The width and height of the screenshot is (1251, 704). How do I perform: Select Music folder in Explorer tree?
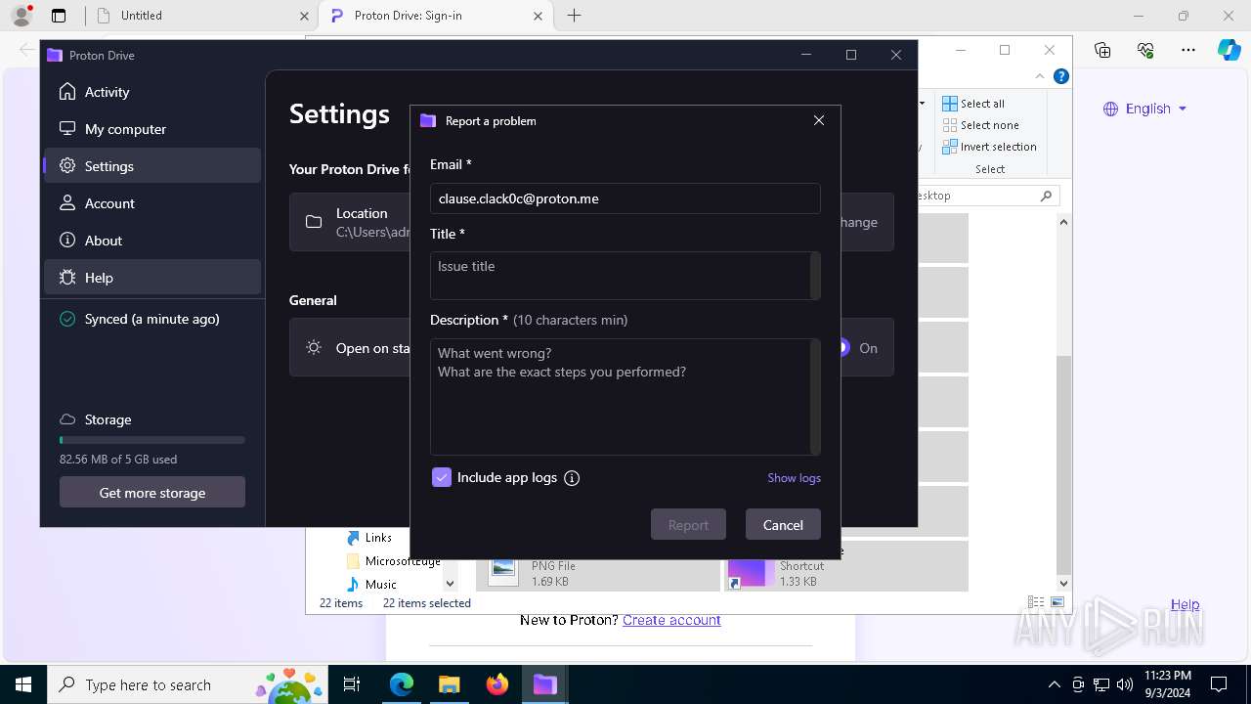click(371, 584)
